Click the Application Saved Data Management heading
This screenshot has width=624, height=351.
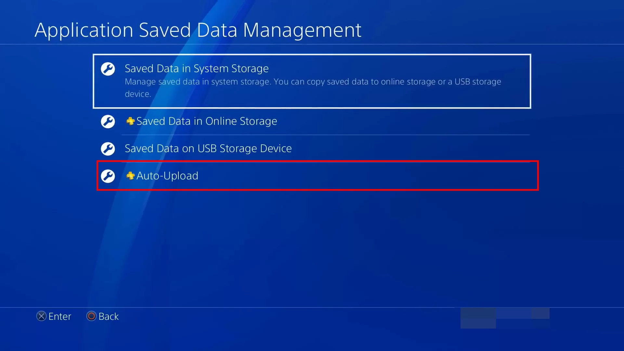[x=198, y=30]
